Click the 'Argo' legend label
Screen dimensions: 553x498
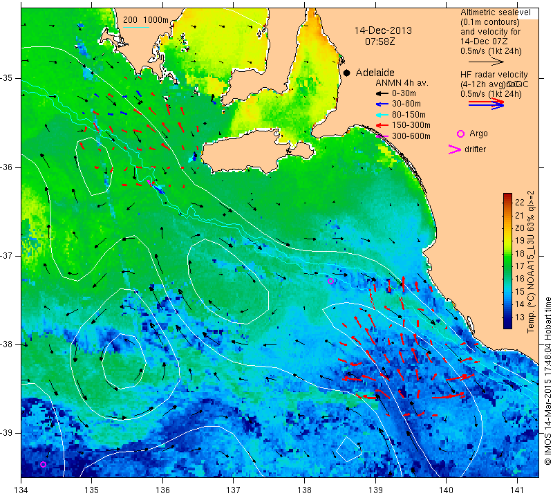(478, 133)
